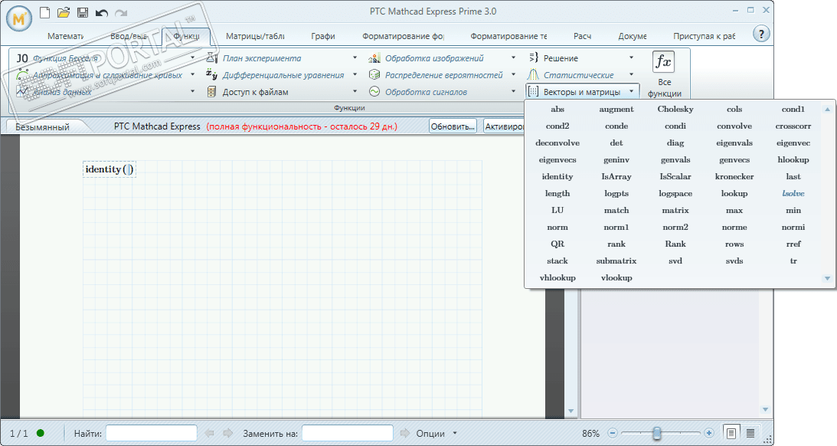837x446 pixels.
Task: Open the Расчет ribbon tab
Action: pos(582,36)
